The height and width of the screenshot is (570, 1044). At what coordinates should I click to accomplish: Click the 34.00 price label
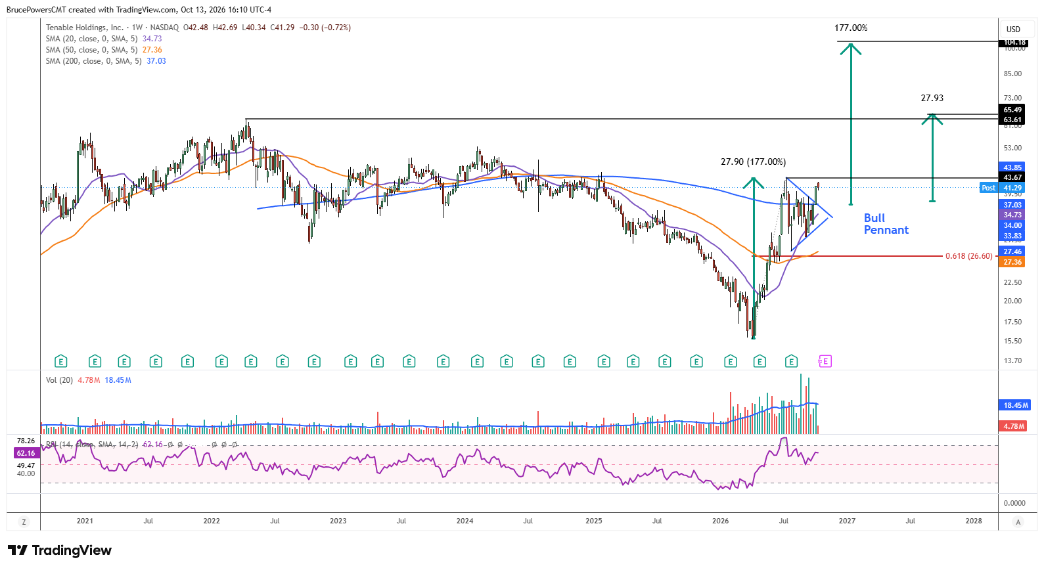click(x=1012, y=225)
